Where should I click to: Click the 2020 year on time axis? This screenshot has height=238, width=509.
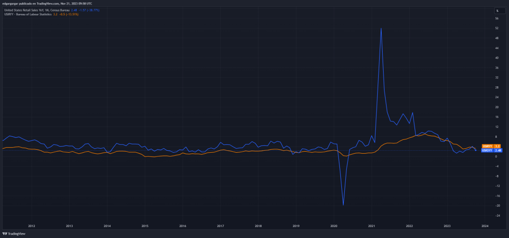[x=334, y=226]
